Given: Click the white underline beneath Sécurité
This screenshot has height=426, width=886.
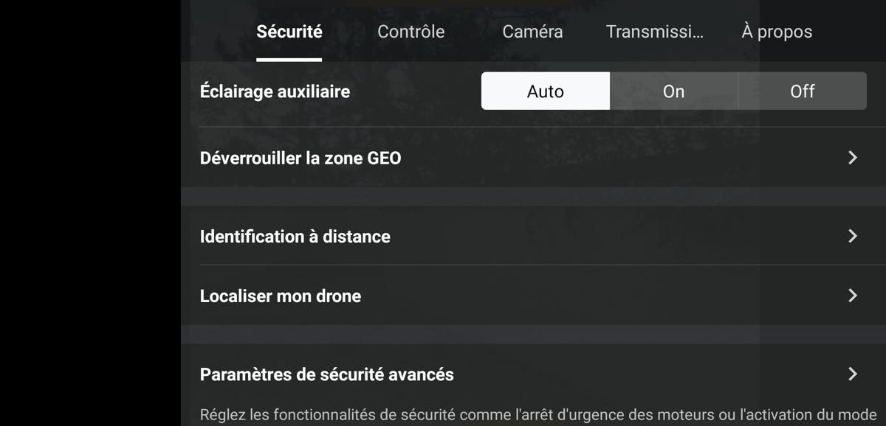Looking at the screenshot, I should [x=289, y=60].
